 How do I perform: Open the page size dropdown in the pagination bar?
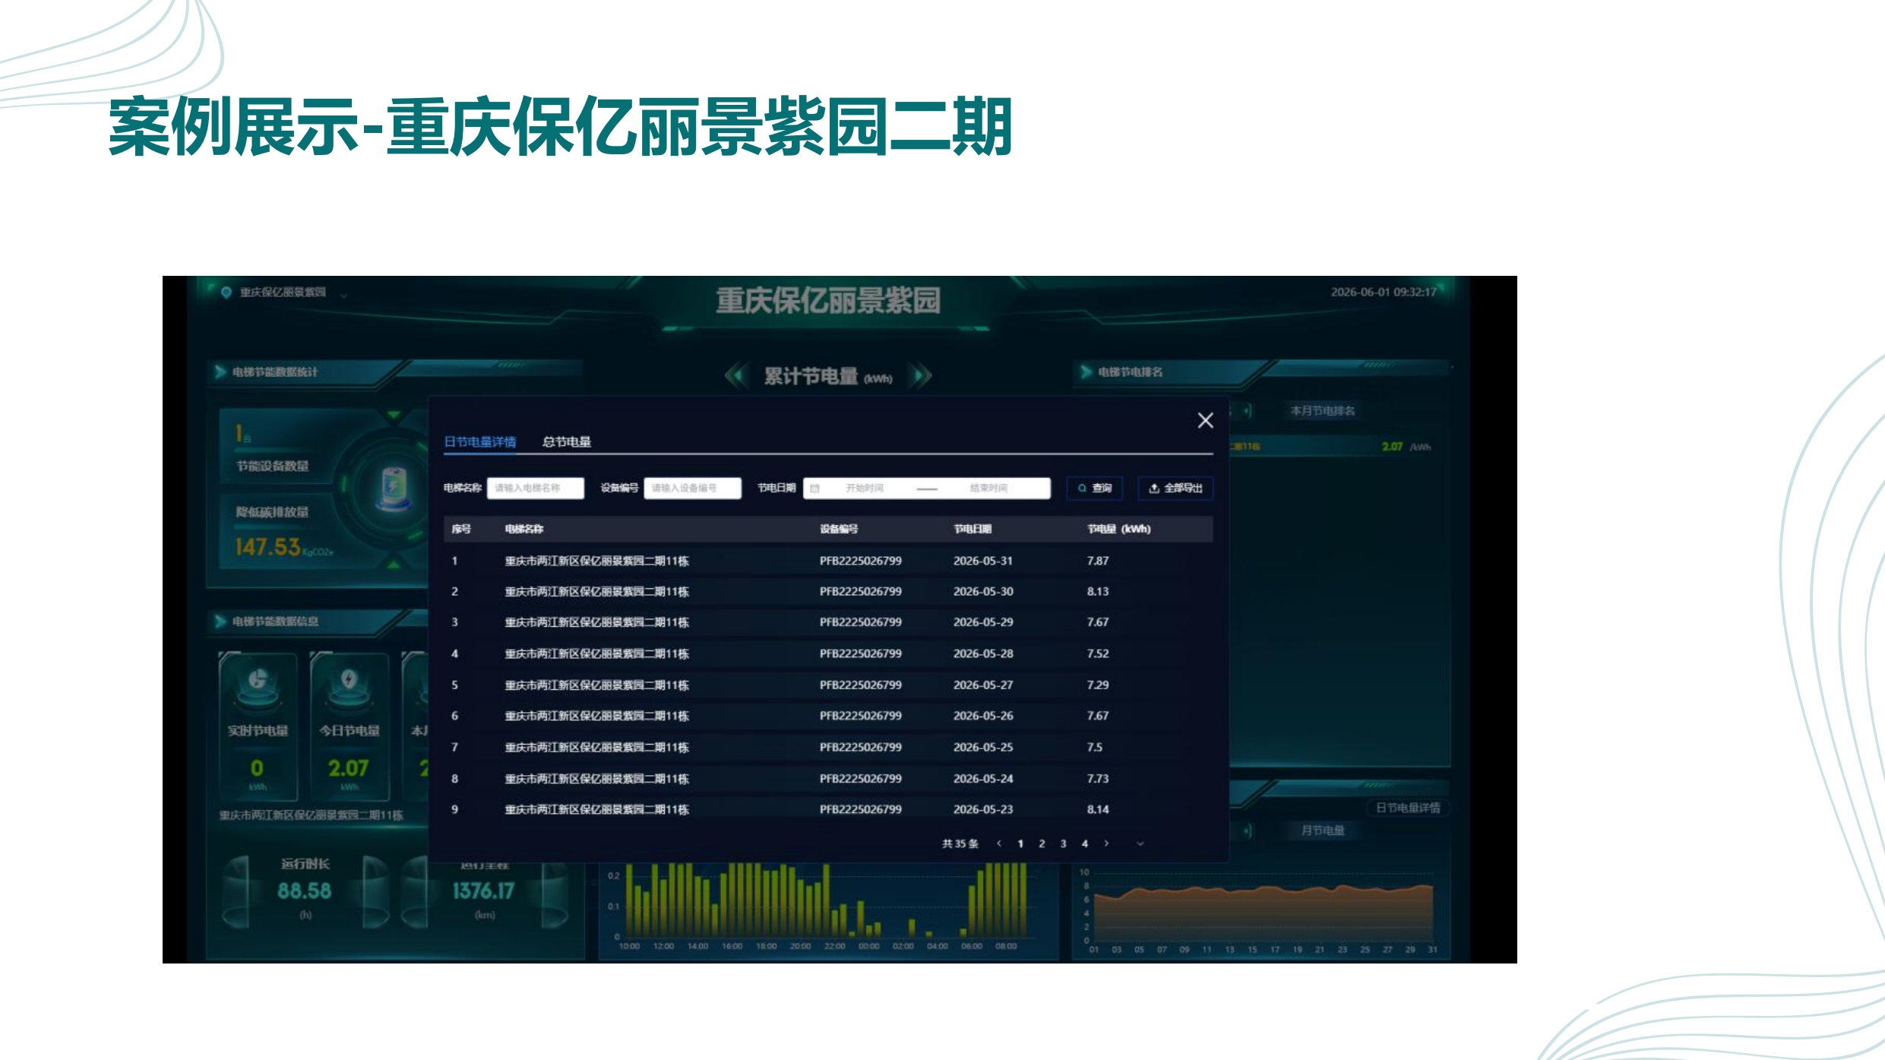point(1140,843)
